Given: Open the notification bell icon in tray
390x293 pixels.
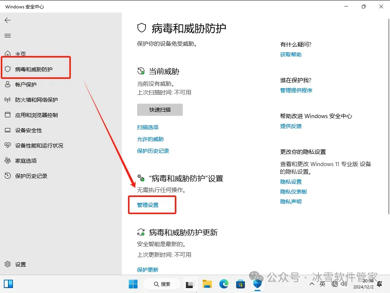Looking at the screenshot, I should click(x=380, y=284).
